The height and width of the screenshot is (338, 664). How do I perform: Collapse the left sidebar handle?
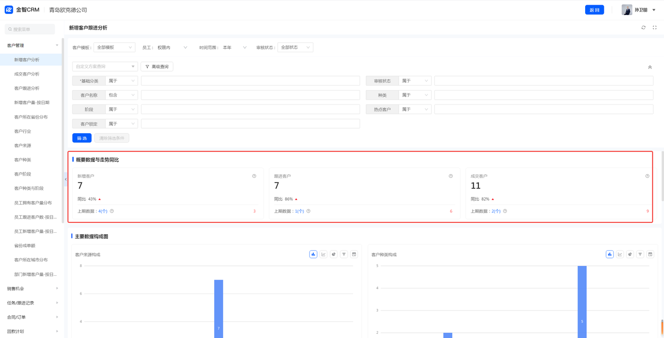point(65,179)
